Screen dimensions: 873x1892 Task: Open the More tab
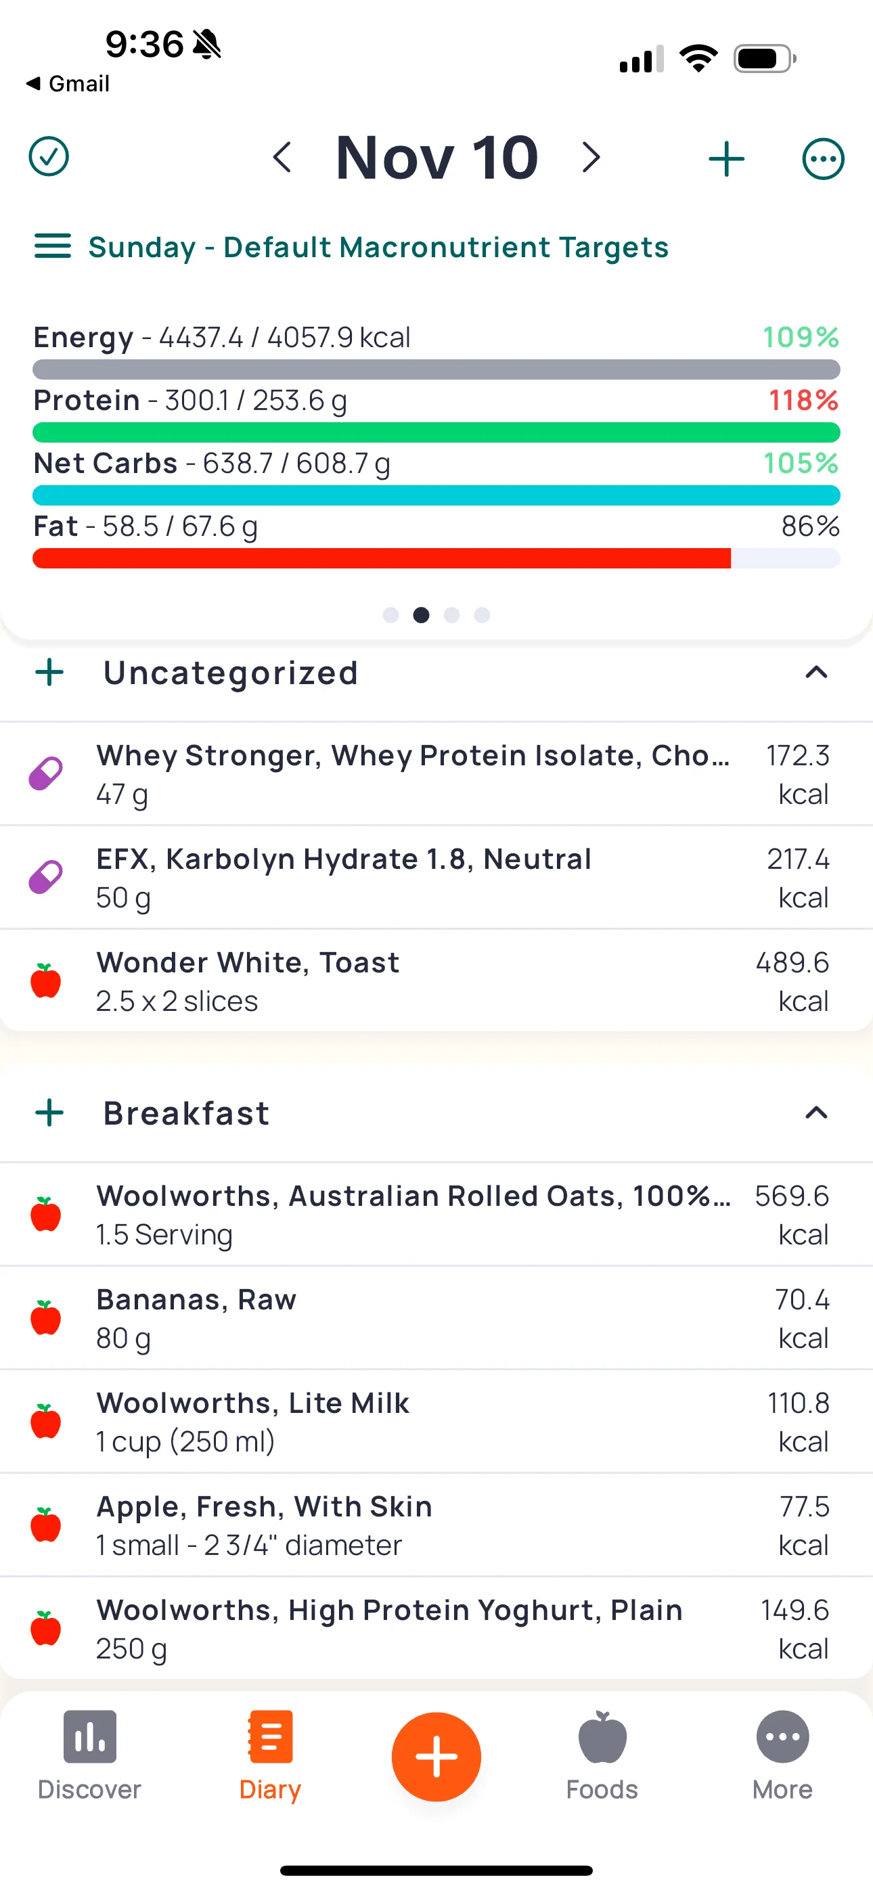(x=782, y=1757)
